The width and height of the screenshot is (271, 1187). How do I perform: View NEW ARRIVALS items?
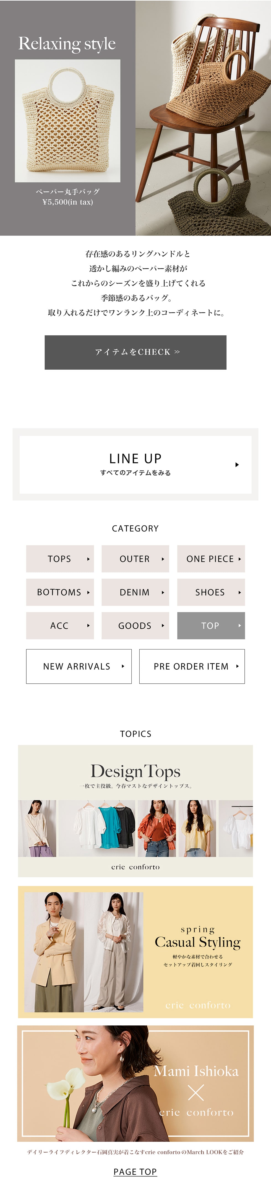point(79,666)
